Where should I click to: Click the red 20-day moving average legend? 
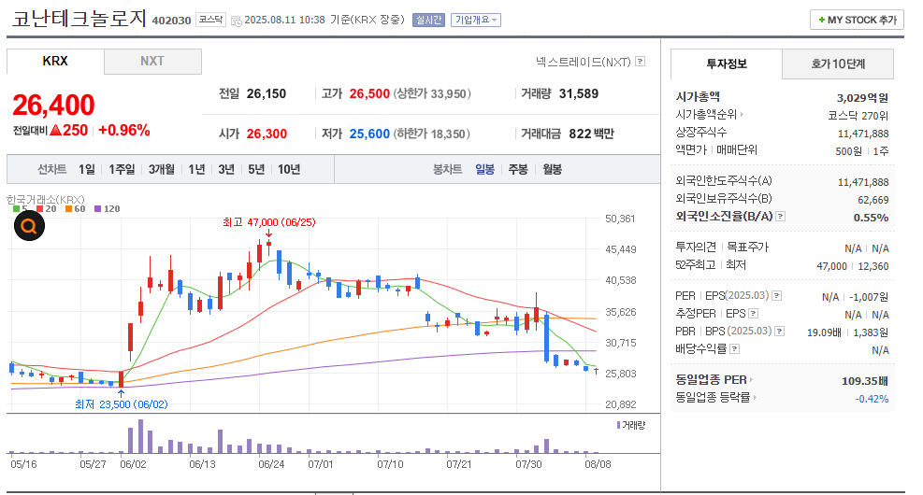click(47, 208)
